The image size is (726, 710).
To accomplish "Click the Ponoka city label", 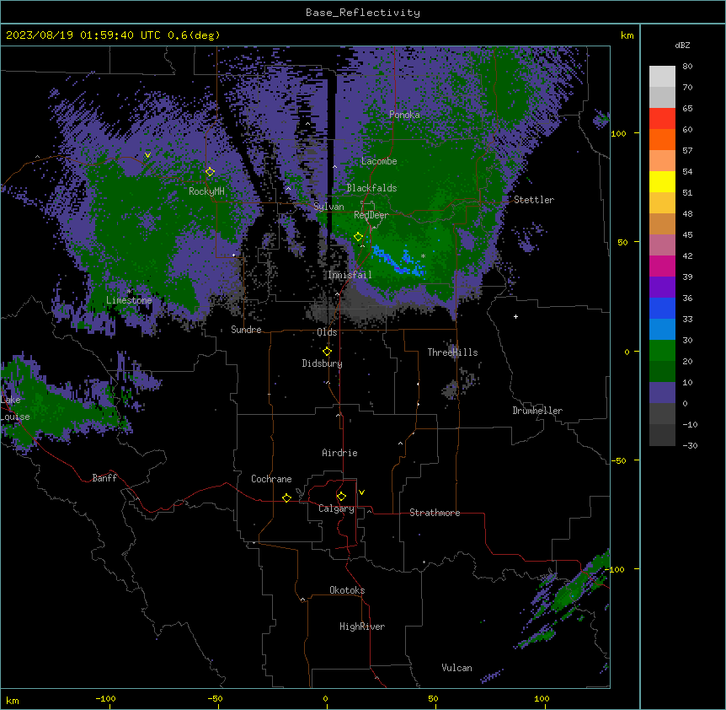I will [404, 115].
